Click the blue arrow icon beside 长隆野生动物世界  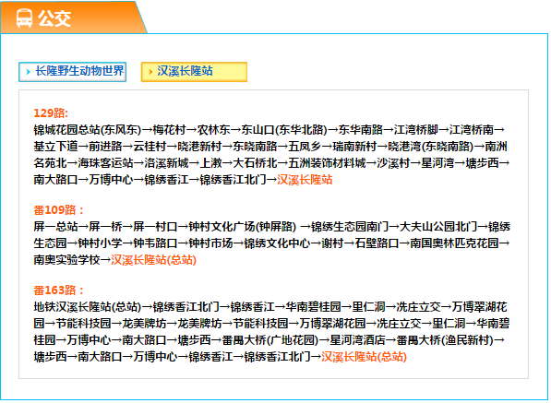[28, 72]
